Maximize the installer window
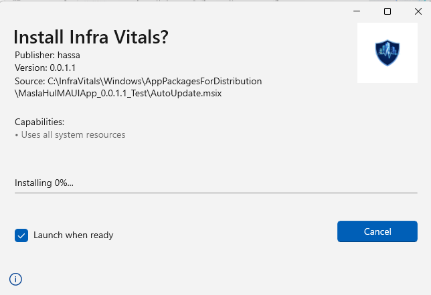431x295 pixels. [x=387, y=11]
